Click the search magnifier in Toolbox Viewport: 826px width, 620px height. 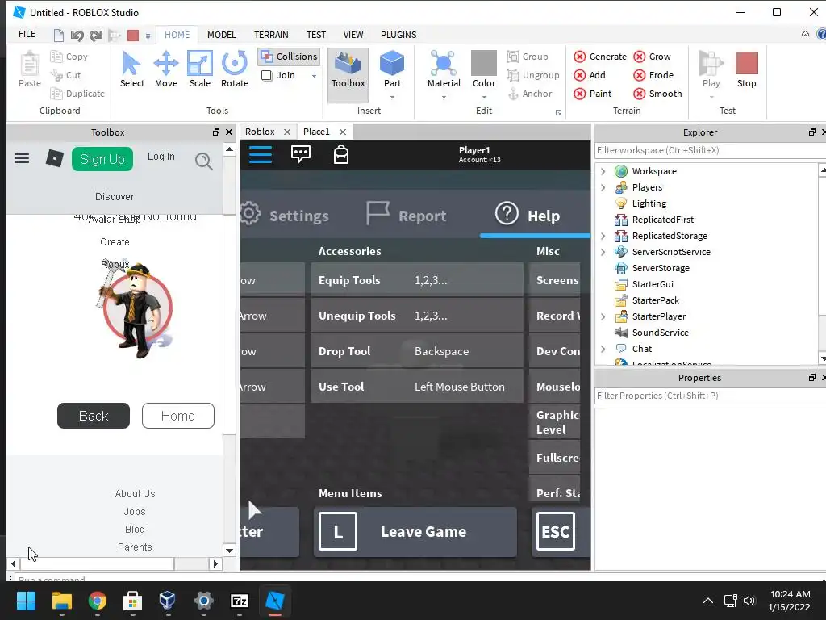204,161
